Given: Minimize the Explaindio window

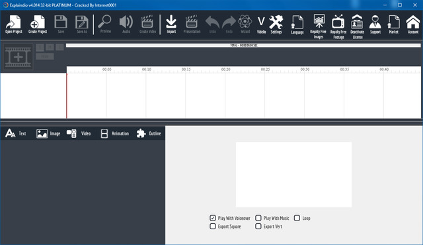Looking at the screenshot, I should pos(385,5).
